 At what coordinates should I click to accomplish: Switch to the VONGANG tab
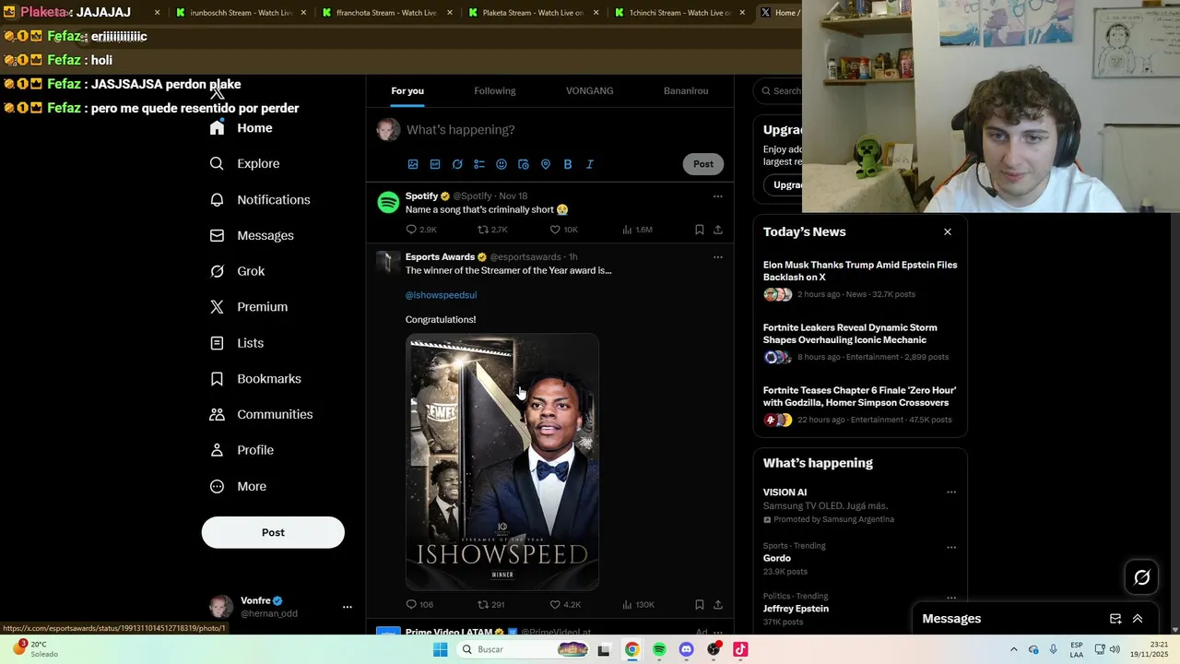[x=590, y=90]
